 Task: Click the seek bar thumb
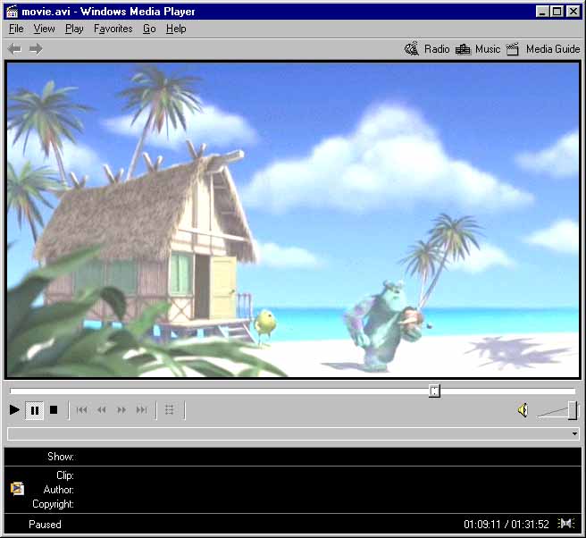[x=434, y=391]
